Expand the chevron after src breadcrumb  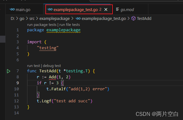[x=37, y=19]
